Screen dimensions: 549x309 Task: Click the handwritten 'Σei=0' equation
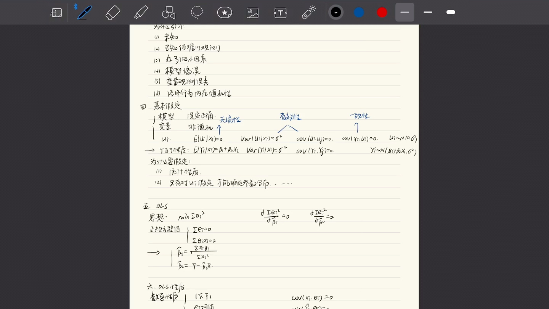[202, 229]
